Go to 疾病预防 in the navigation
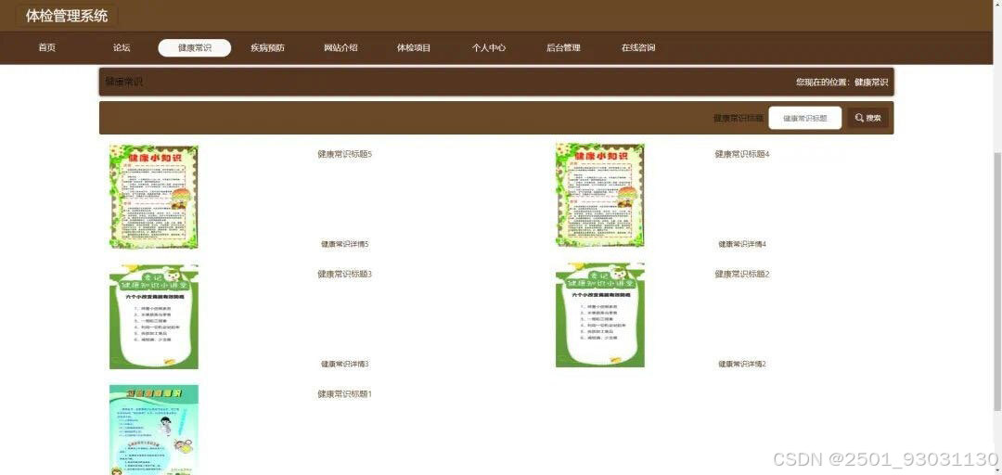The height and width of the screenshot is (475, 1002). (268, 47)
